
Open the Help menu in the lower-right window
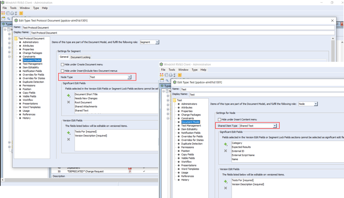pos(204,70)
